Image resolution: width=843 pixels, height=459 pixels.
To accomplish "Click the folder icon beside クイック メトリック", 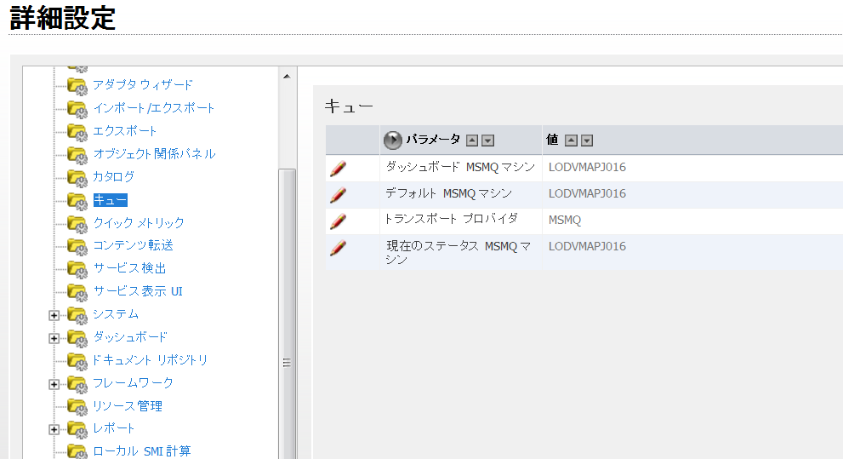I will tap(77, 223).
